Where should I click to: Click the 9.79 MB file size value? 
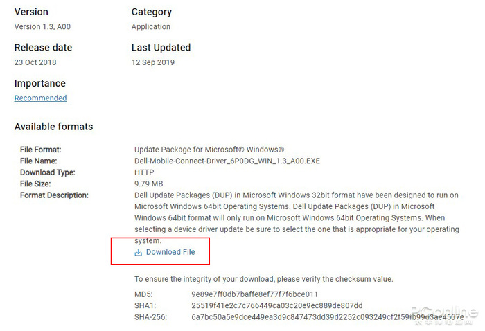click(148, 184)
